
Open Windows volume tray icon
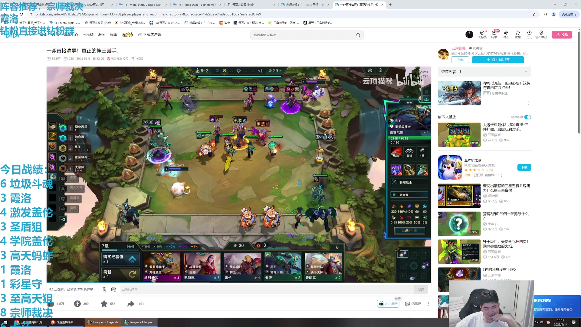tap(537, 322)
